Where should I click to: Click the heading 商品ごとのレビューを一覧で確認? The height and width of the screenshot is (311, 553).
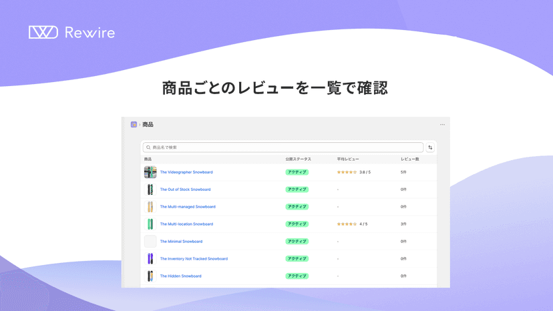coord(275,88)
